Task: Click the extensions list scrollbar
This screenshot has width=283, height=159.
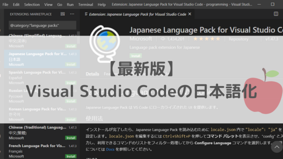Action: pos(79,38)
